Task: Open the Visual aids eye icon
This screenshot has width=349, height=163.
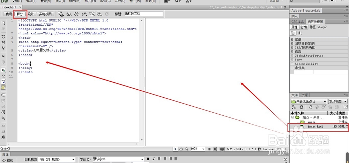Action: pos(99,14)
